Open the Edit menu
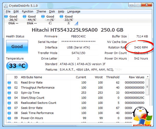The height and width of the screenshot is (129, 156). (16, 11)
